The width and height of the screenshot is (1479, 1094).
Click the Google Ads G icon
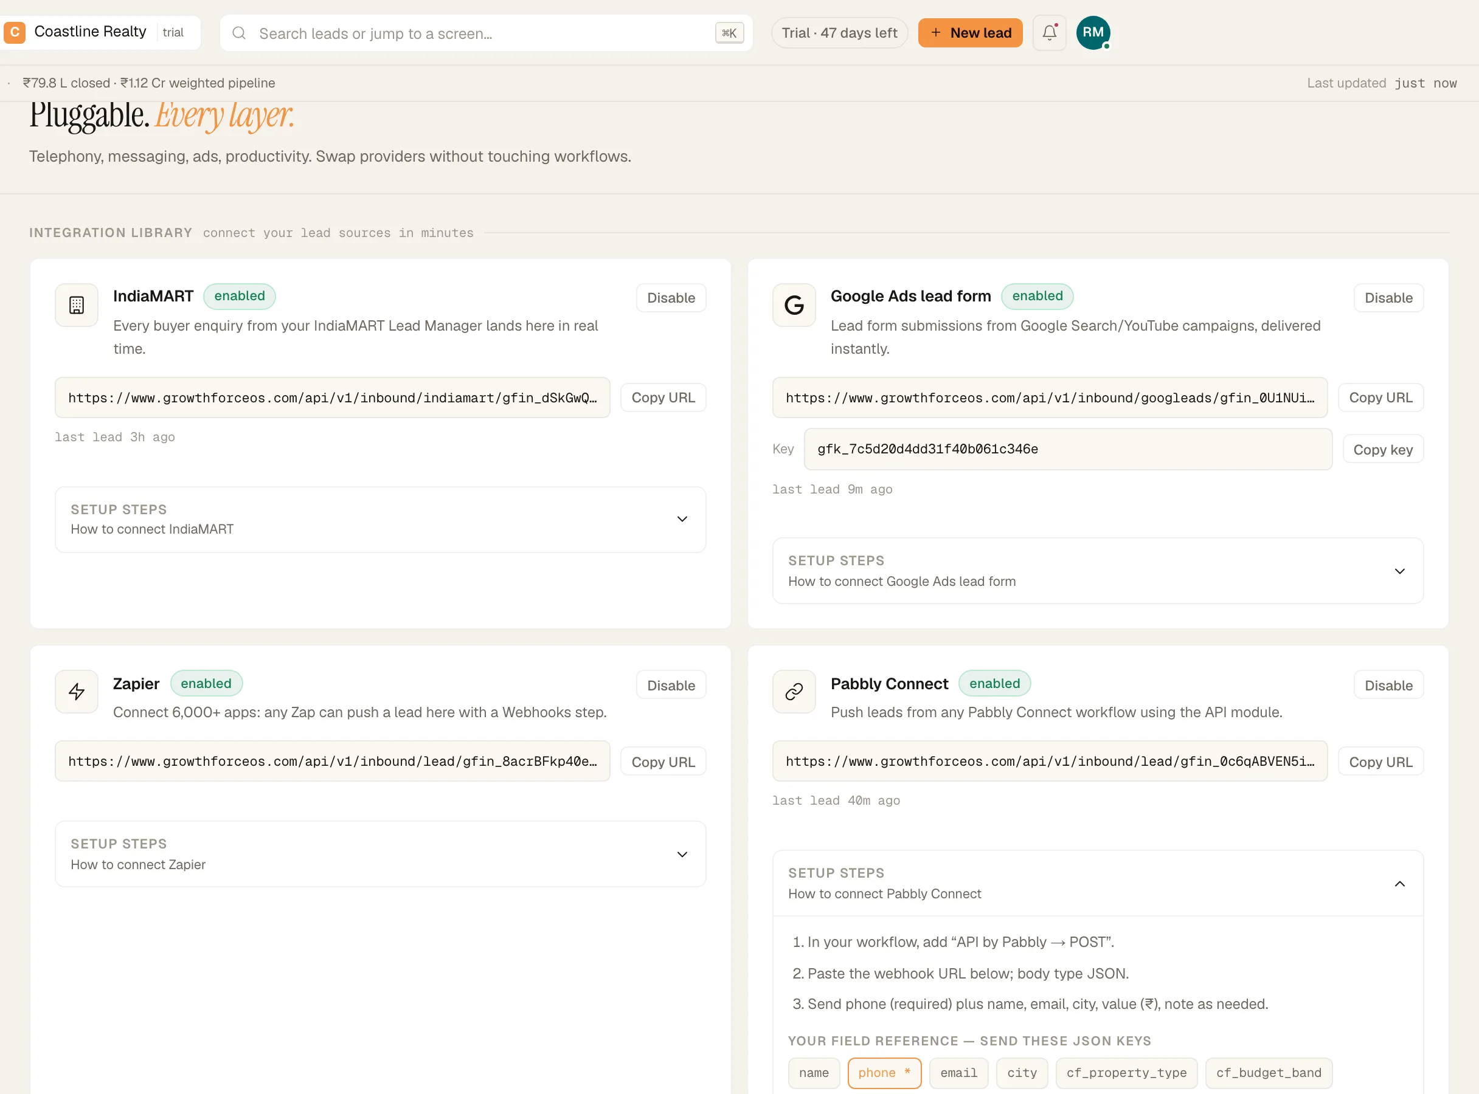(x=794, y=305)
